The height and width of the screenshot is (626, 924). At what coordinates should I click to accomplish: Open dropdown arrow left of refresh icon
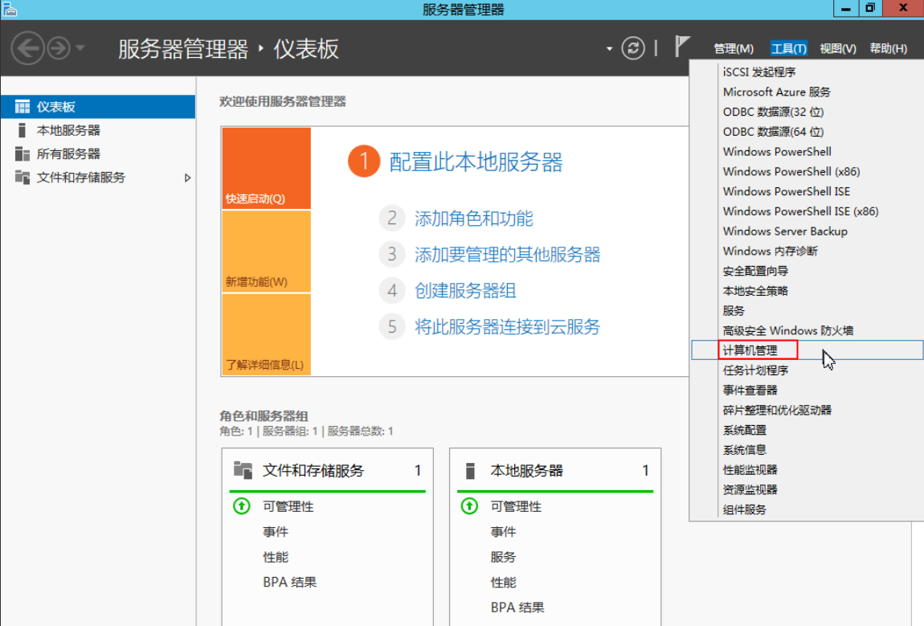609,49
